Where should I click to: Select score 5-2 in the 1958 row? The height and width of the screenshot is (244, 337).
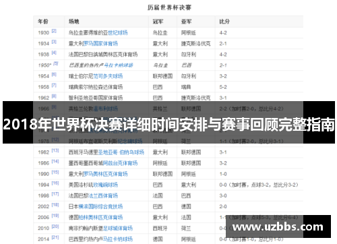[223, 87]
